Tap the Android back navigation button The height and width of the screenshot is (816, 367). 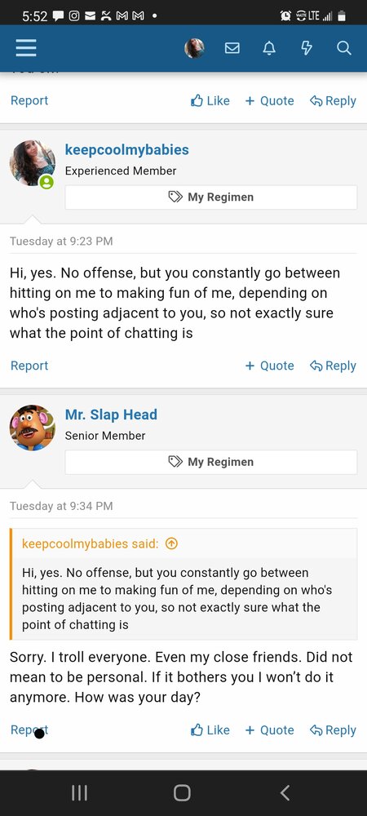285,793
